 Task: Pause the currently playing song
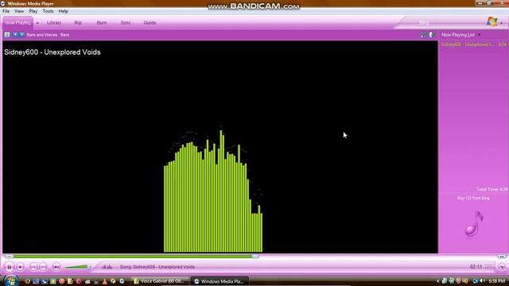(x=10, y=267)
